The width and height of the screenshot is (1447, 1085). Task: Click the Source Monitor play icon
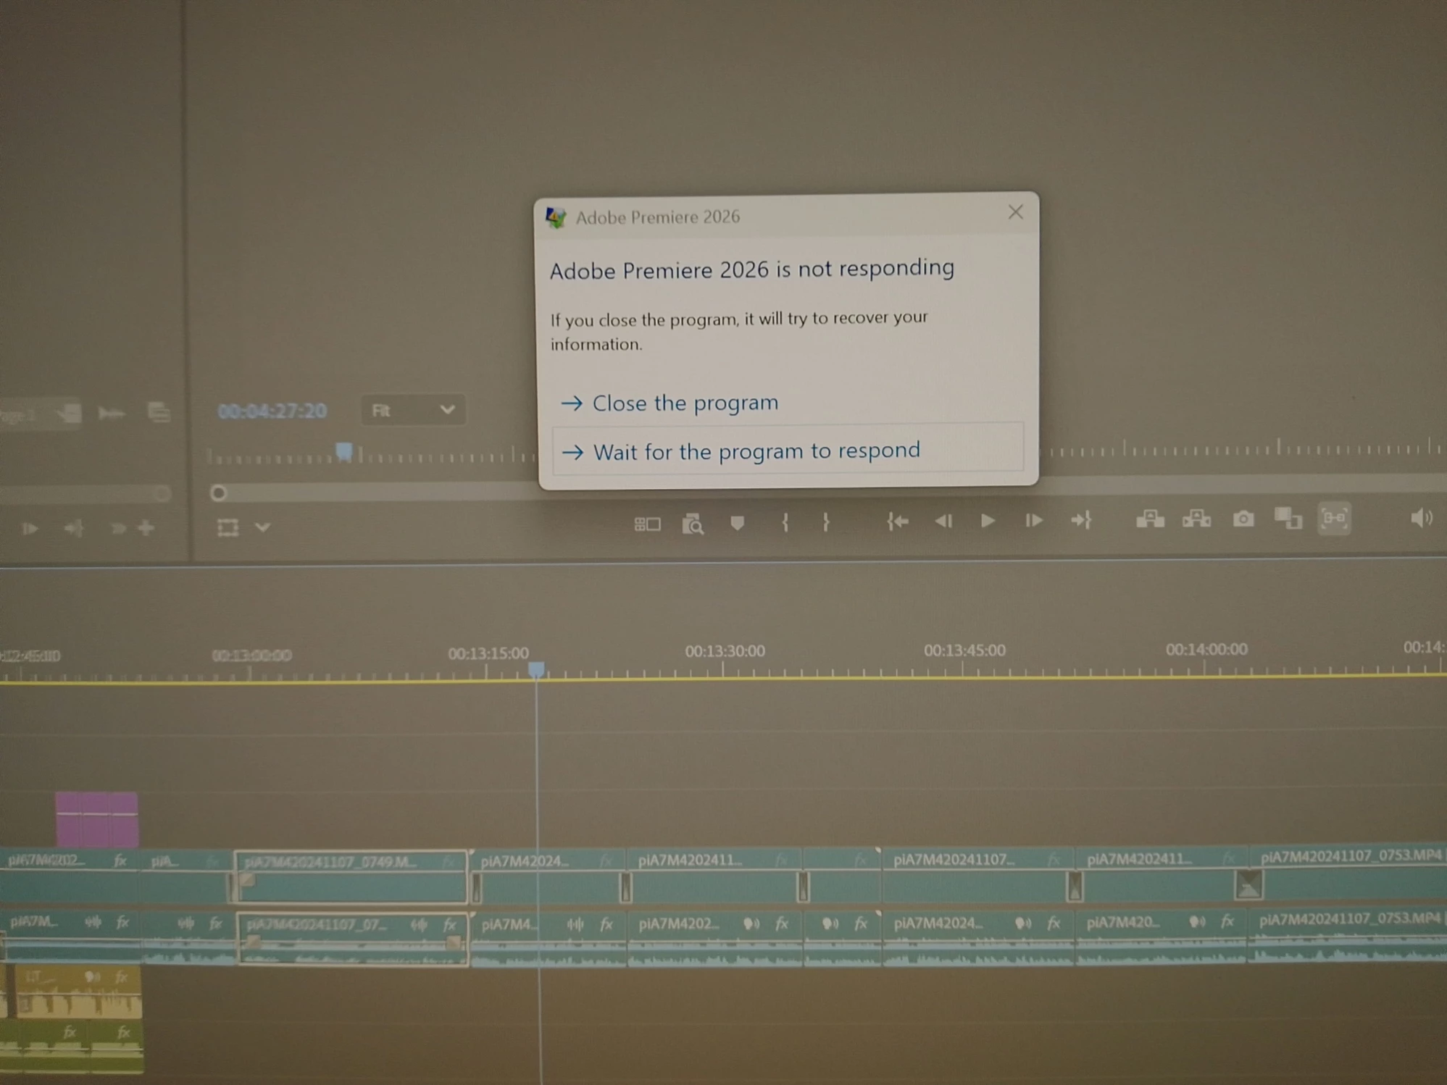30,529
